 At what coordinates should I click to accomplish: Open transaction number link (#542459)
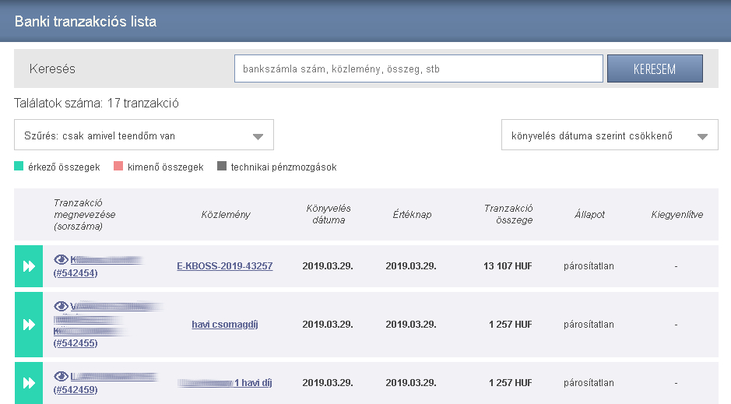(x=76, y=389)
